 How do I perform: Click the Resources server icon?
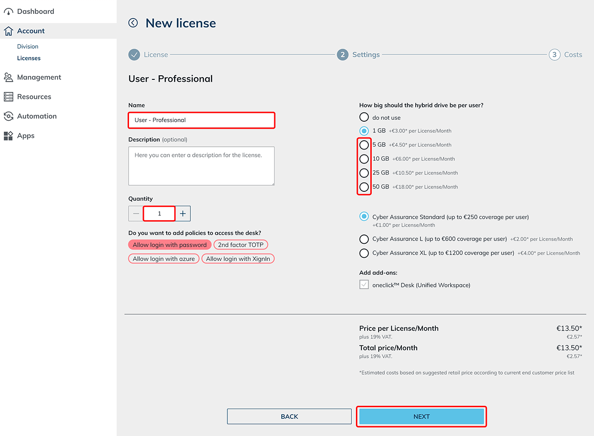coord(8,97)
